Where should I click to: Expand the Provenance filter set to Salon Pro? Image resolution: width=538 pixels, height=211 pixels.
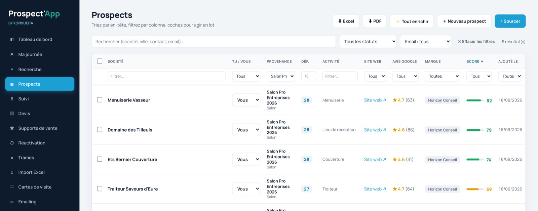(281, 76)
